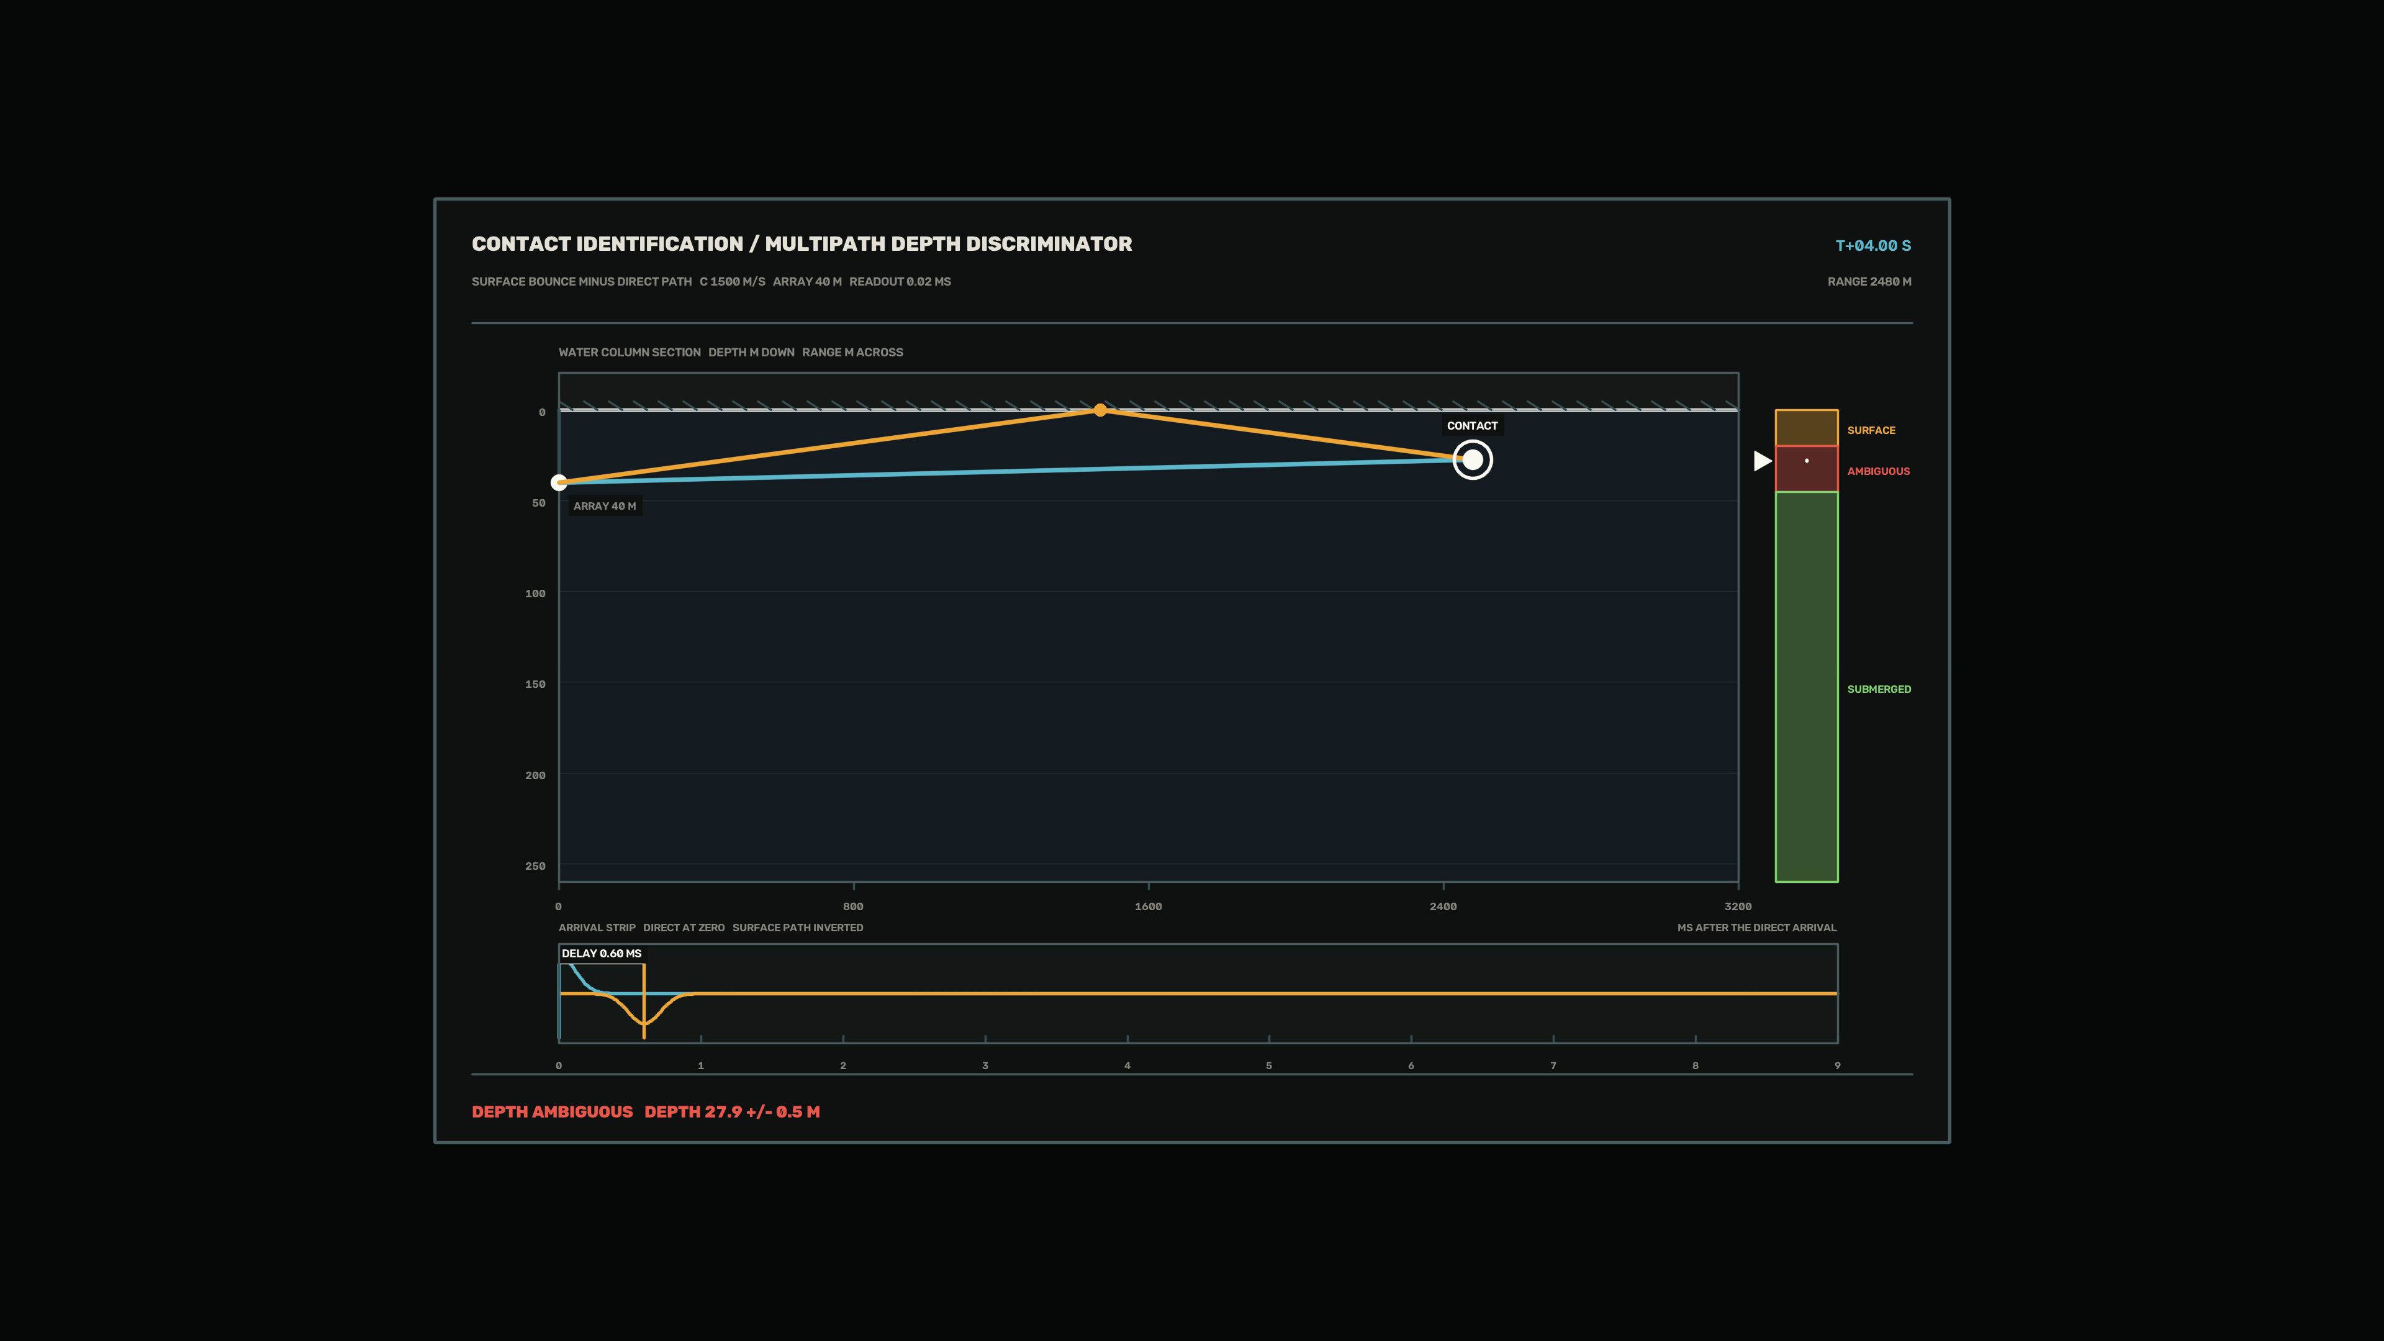This screenshot has width=2384, height=1341.
Task: Click the SUBMERGED legend label
Action: click(x=1879, y=690)
